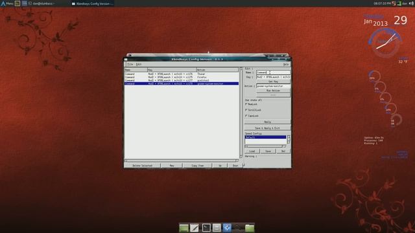The image size is (415, 233).
Task: Open the Edit menu in Xbindkeys Config
Action: point(138,64)
